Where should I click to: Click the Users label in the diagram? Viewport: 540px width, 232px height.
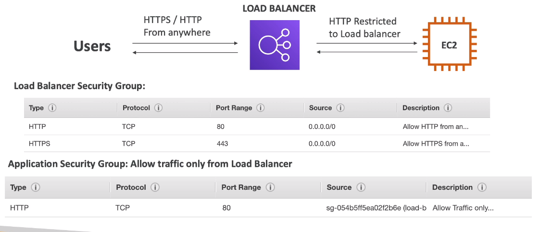pos(92,46)
